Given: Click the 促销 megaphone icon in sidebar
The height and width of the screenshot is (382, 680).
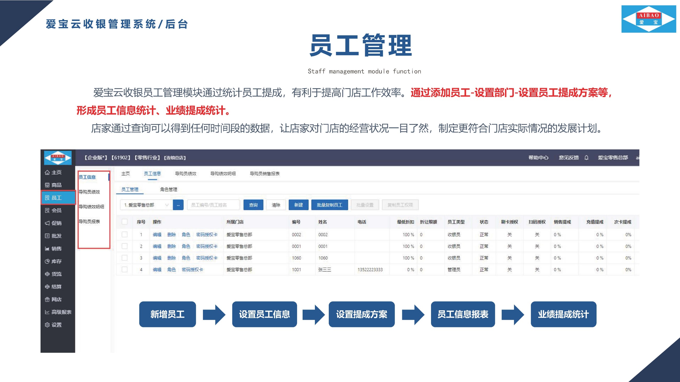Looking at the screenshot, I should [x=47, y=223].
